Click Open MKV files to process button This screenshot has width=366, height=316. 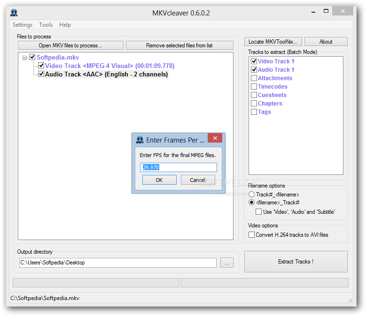[x=70, y=45]
